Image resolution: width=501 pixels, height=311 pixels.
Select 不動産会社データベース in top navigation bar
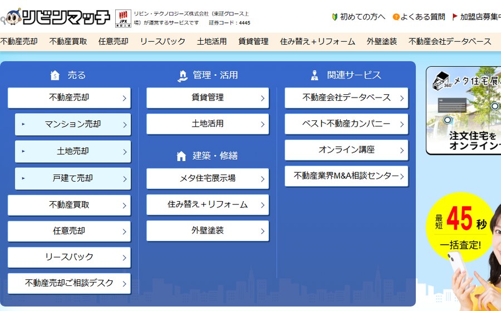click(450, 42)
